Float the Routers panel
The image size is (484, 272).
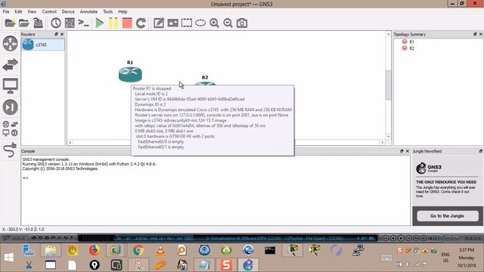tap(56, 34)
